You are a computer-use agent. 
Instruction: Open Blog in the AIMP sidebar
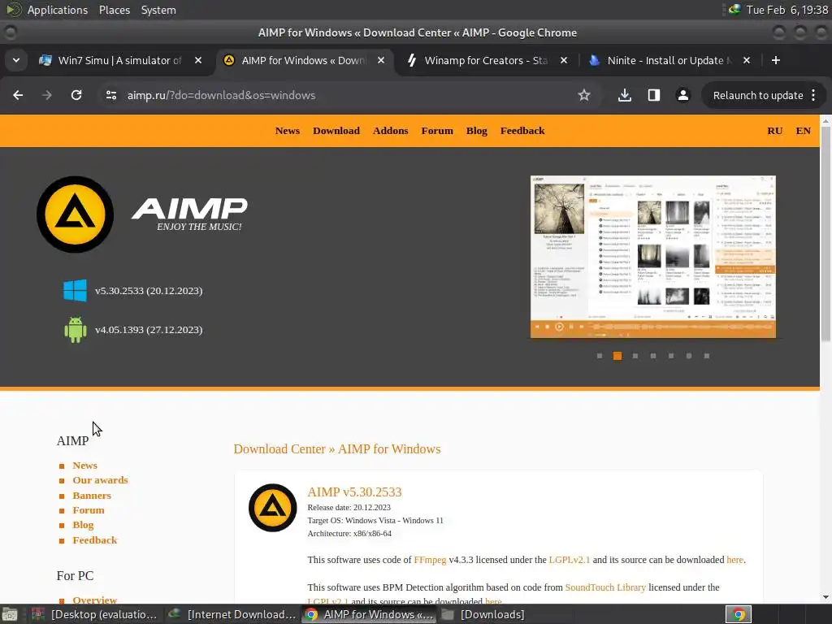pos(83,525)
